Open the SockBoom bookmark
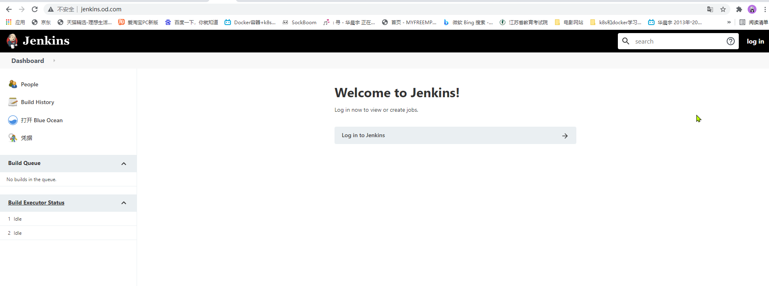This screenshot has width=769, height=286. coord(299,22)
